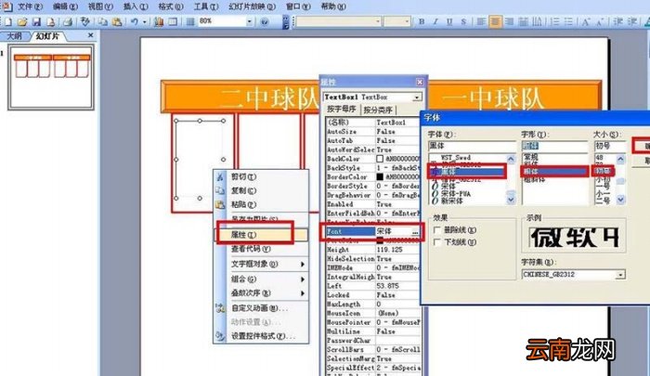Viewport: 650px width, 376px height.
Task: Choose 设置控件格式 in the context menu
Action: coord(261,336)
